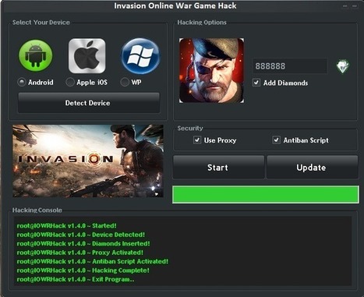Click the console line 'Exit Program..'

76,279
